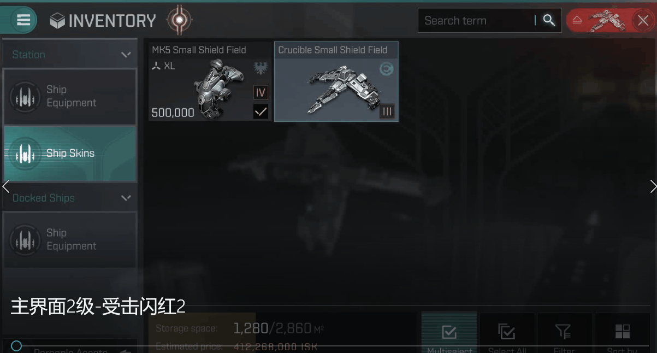
Task: Click the teal circular icon on Crucible item
Action: pos(387,69)
